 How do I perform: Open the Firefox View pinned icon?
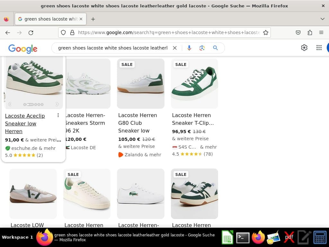point(6,19)
